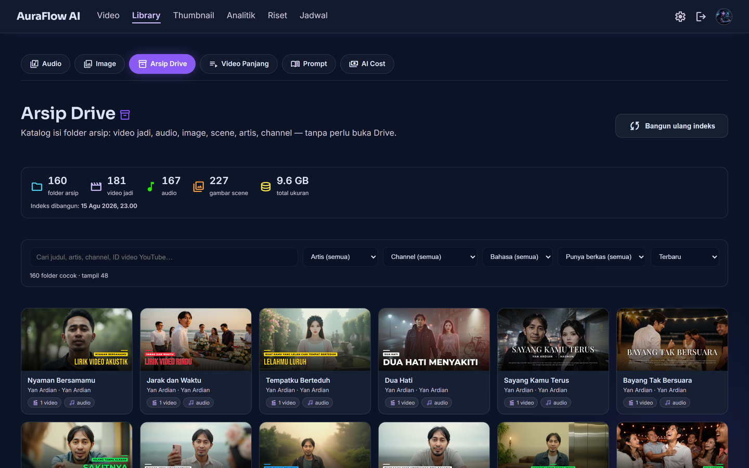The height and width of the screenshot is (468, 749).
Task: Select the Arsip Drive pill
Action: coord(162,64)
